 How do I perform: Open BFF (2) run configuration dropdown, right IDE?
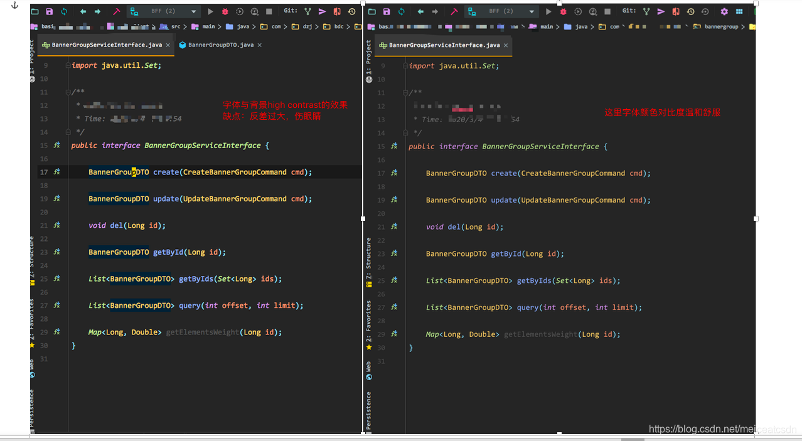pyautogui.click(x=501, y=11)
